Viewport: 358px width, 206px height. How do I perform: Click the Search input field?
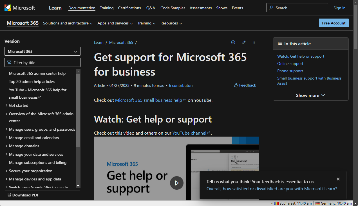(297, 8)
